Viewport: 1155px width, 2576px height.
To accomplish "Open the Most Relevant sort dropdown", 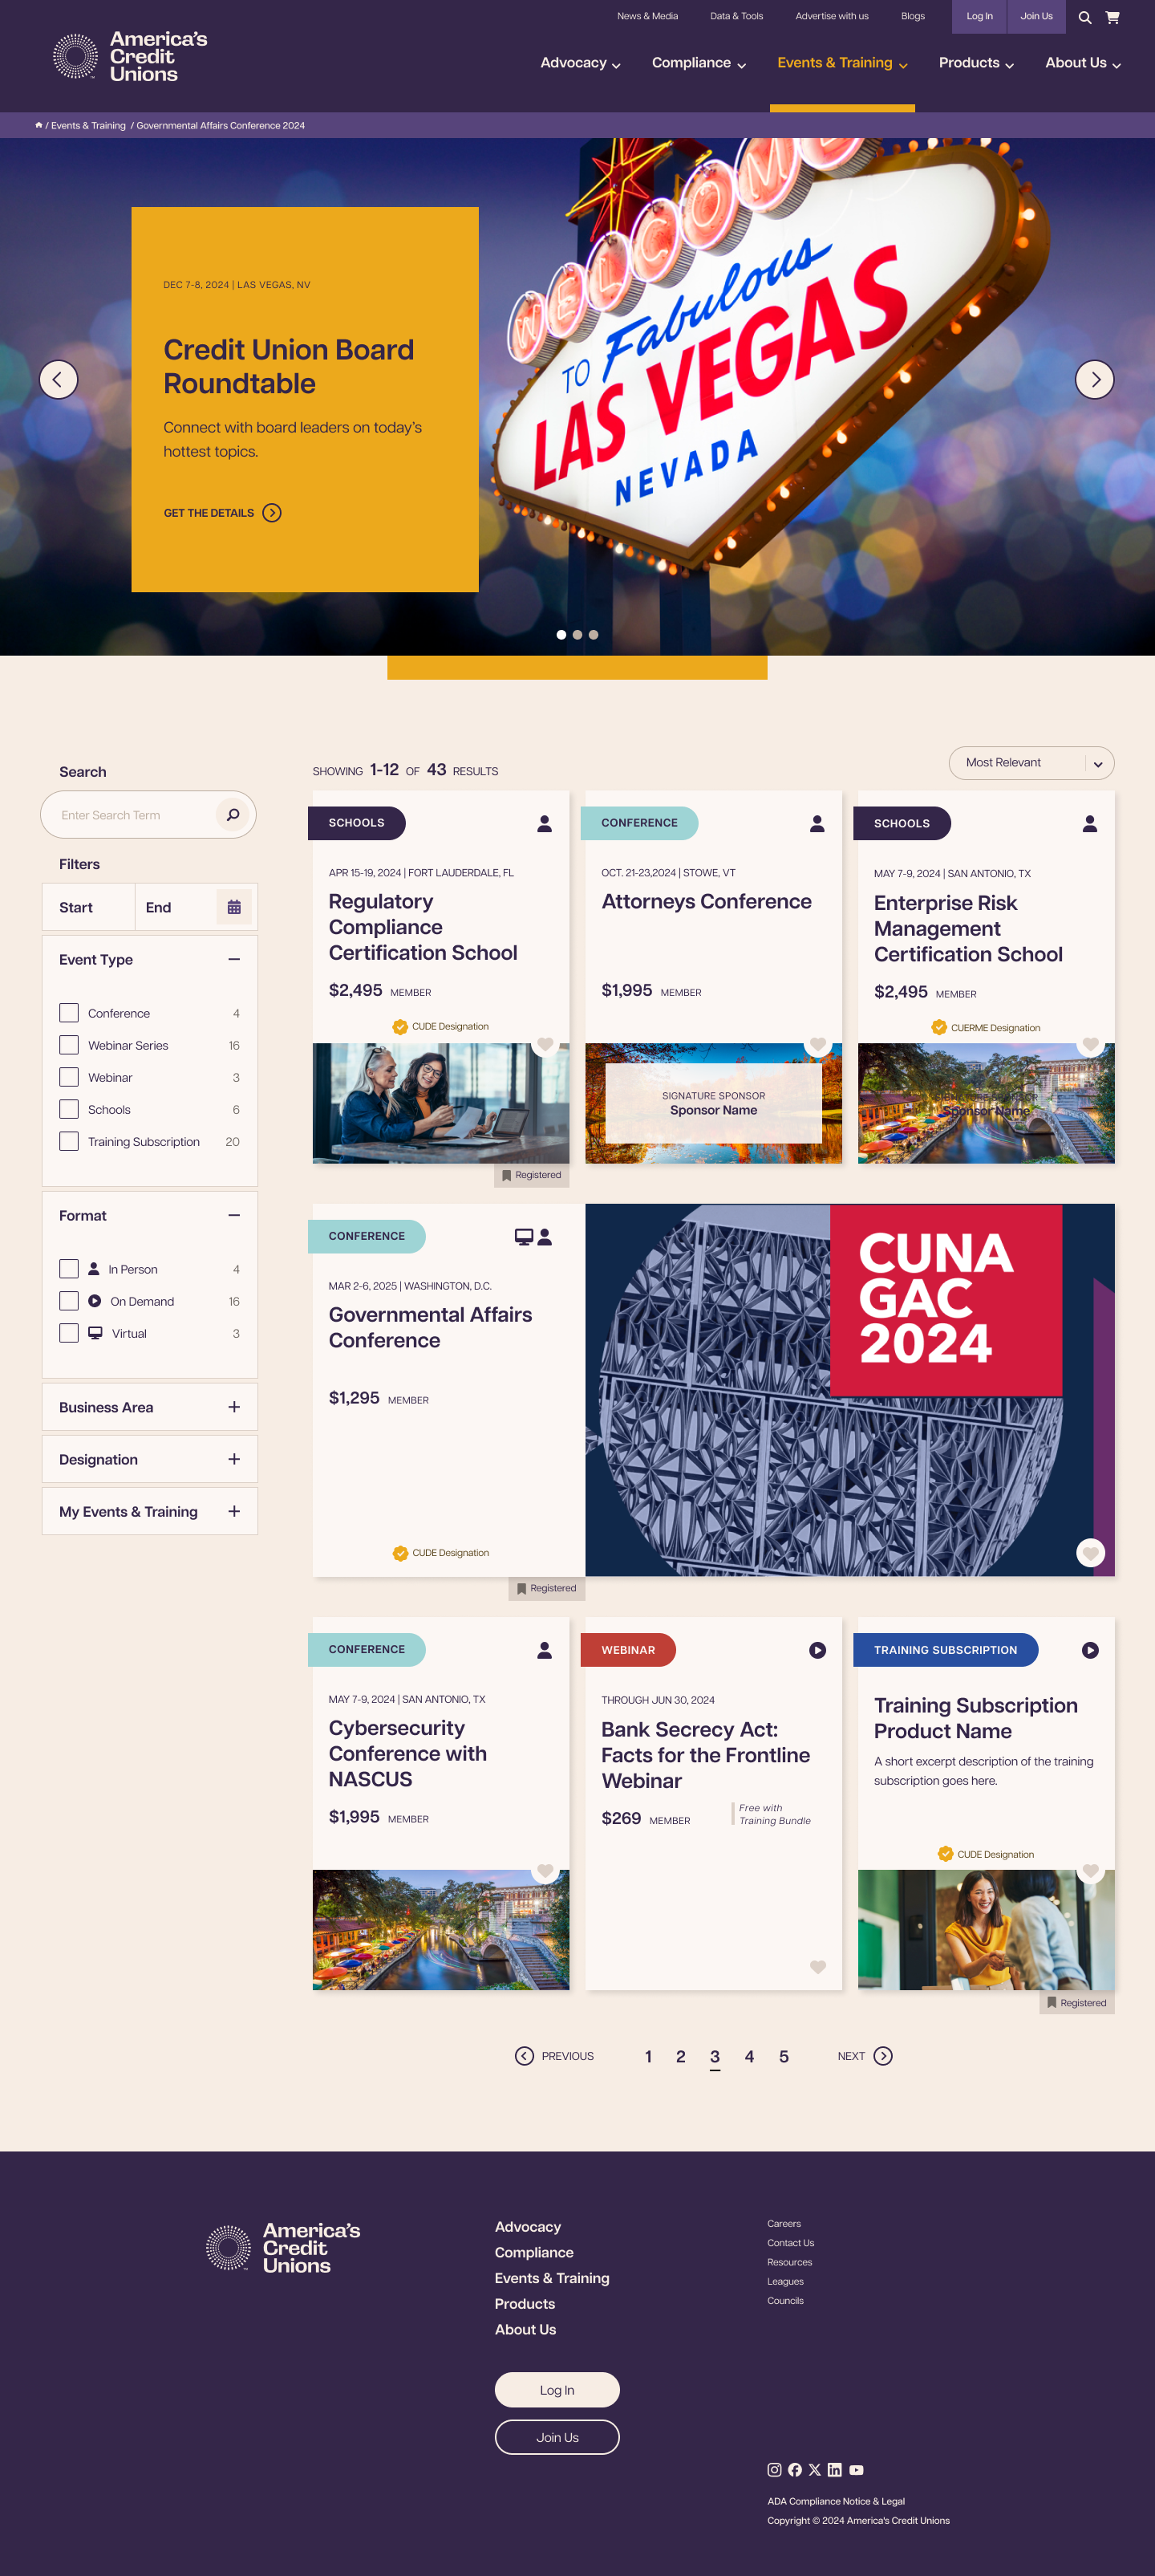I will coord(1030,763).
